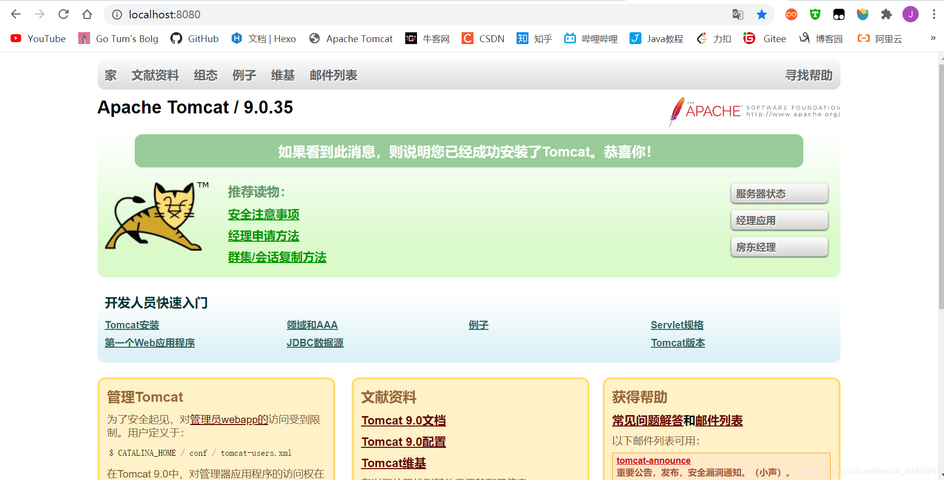
Task: Open the 力扣 bookmark
Action: tap(713, 39)
